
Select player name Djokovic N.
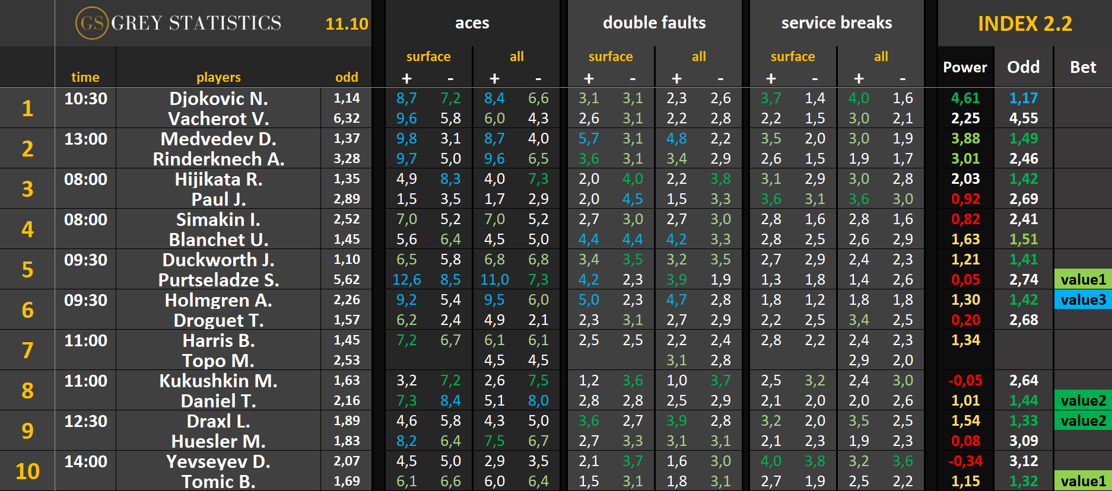[x=218, y=98]
